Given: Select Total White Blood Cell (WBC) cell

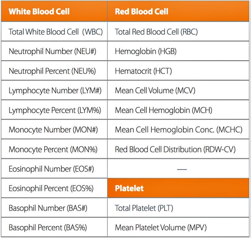Looking at the screenshot, I should coord(55,32).
